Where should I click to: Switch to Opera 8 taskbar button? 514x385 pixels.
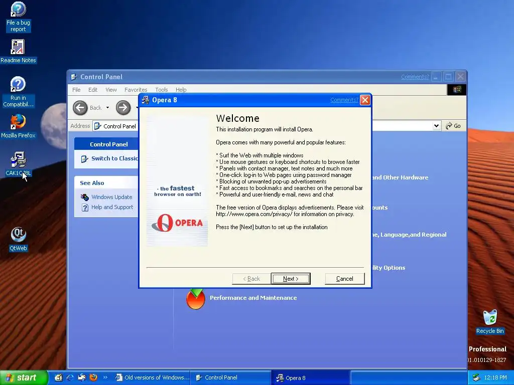pos(310,378)
